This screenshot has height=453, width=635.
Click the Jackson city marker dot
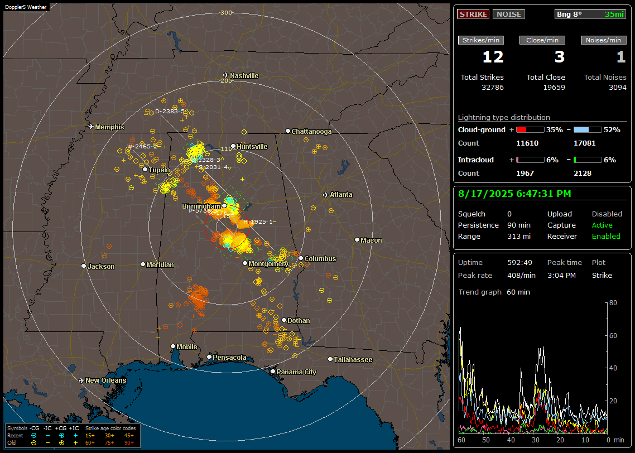click(x=84, y=266)
